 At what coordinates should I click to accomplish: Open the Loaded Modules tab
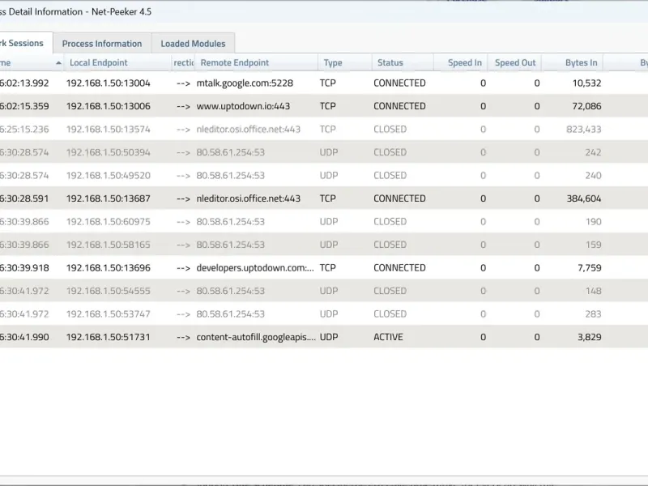tap(193, 44)
